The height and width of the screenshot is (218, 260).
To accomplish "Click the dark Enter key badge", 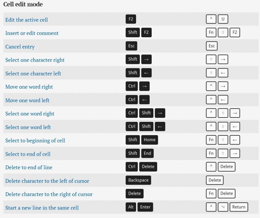I will [145, 207].
